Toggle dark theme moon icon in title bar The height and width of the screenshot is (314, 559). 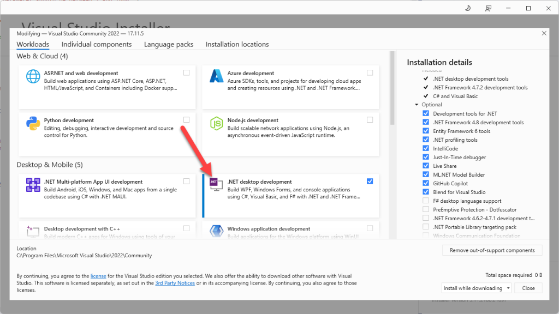(x=468, y=8)
